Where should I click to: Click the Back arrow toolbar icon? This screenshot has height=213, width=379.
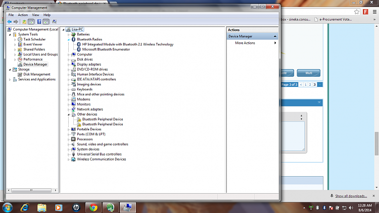pos(10,22)
